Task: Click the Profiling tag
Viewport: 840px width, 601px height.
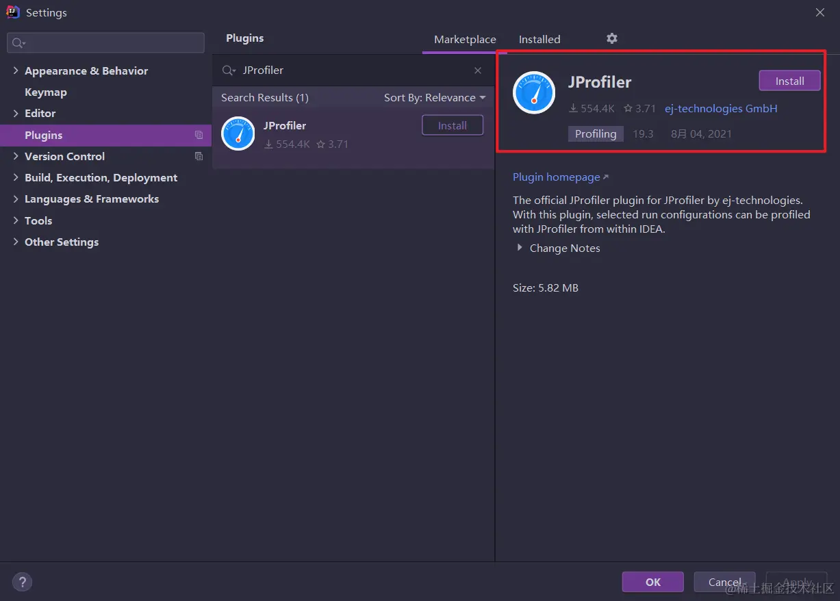Action: [x=596, y=133]
